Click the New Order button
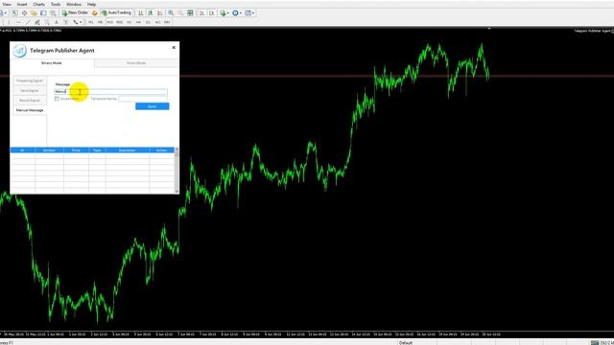 (x=75, y=12)
